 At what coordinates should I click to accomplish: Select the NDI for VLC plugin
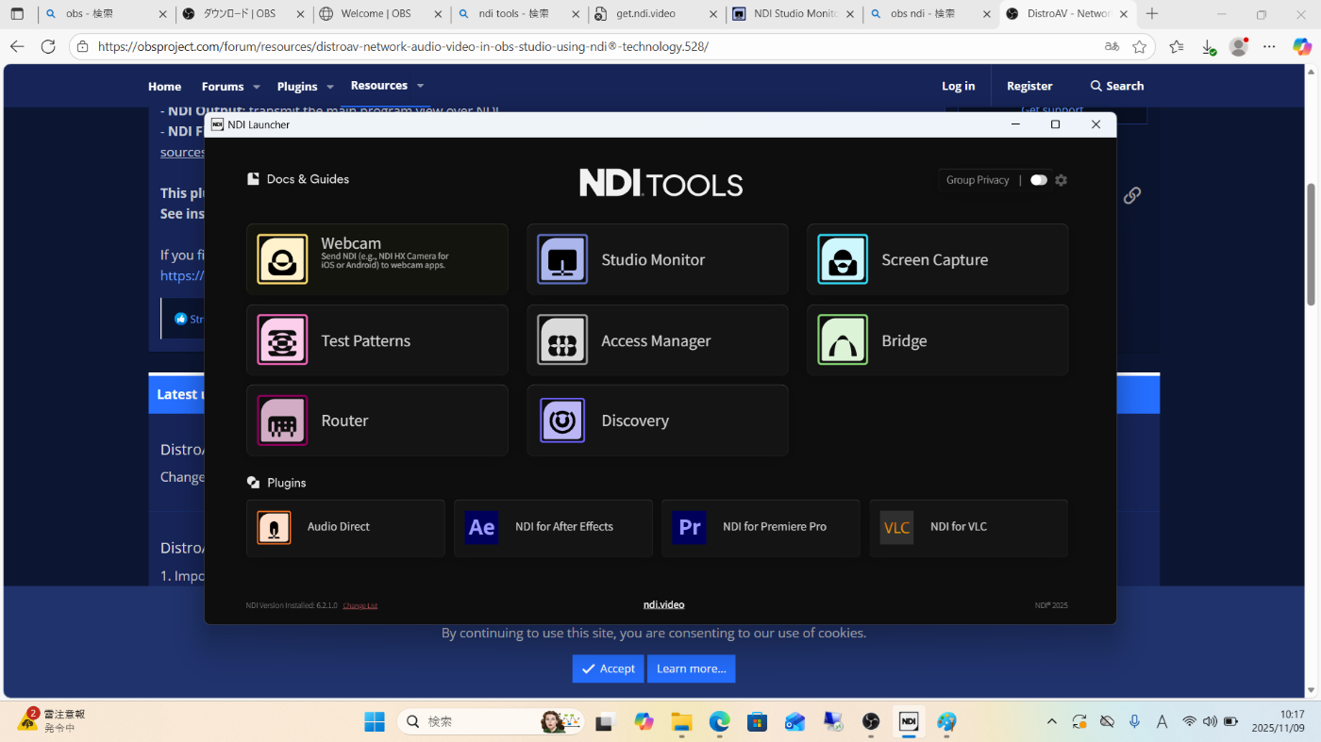click(968, 528)
